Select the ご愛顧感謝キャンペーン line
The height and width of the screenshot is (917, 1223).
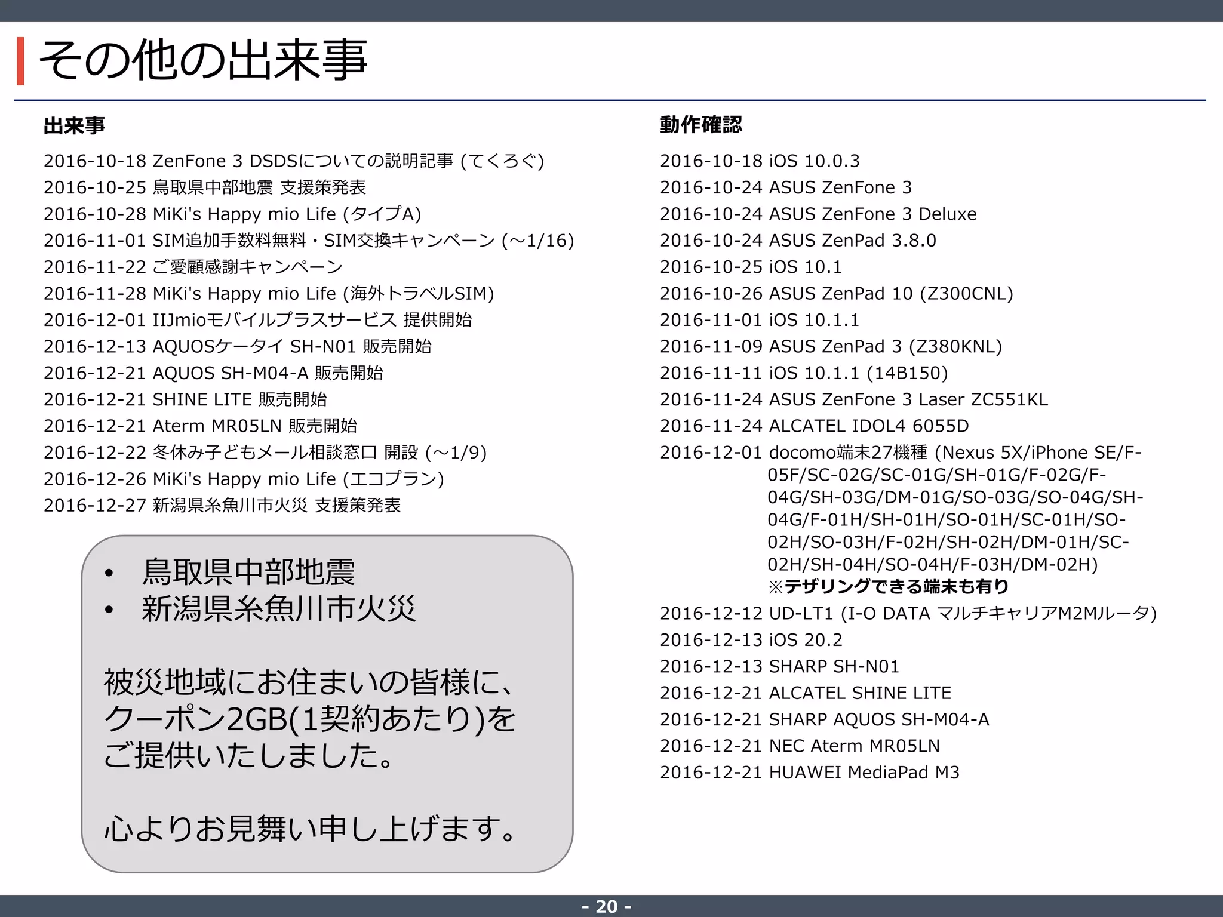(x=193, y=267)
